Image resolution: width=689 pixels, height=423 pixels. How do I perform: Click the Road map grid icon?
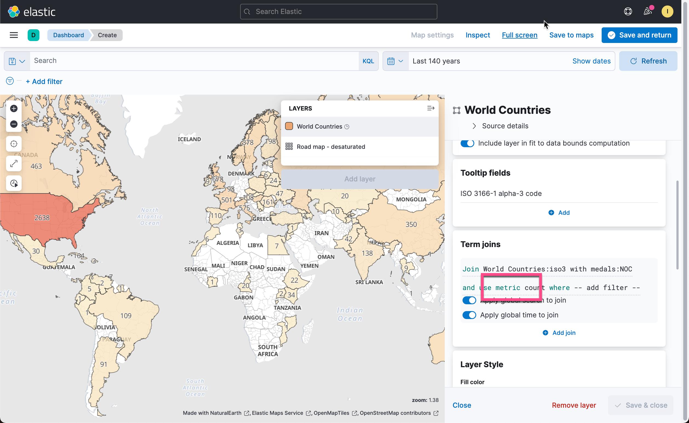pyautogui.click(x=289, y=147)
